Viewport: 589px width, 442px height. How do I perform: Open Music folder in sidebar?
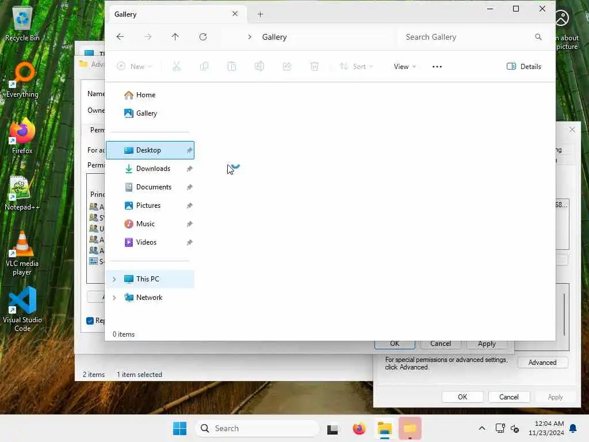(150, 224)
